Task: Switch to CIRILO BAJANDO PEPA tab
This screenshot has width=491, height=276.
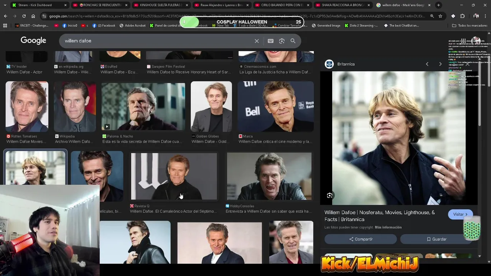Action: [282, 5]
